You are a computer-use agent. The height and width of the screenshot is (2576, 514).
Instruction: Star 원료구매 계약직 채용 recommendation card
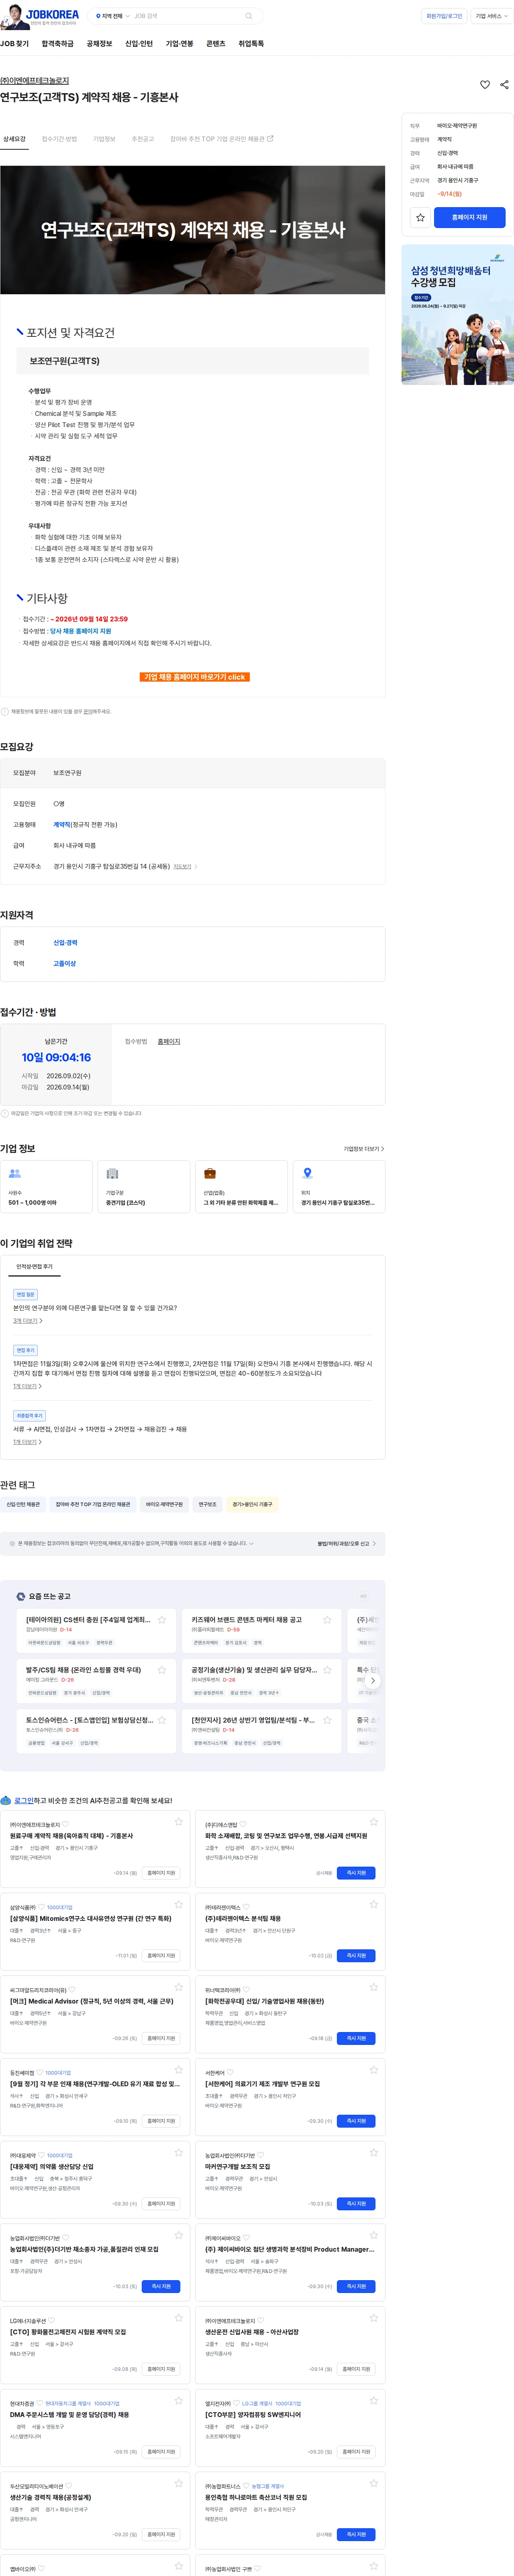pos(179,1822)
